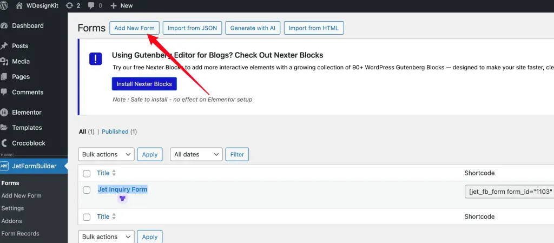Open Addons submenu item
554x243 pixels.
click(x=12, y=221)
